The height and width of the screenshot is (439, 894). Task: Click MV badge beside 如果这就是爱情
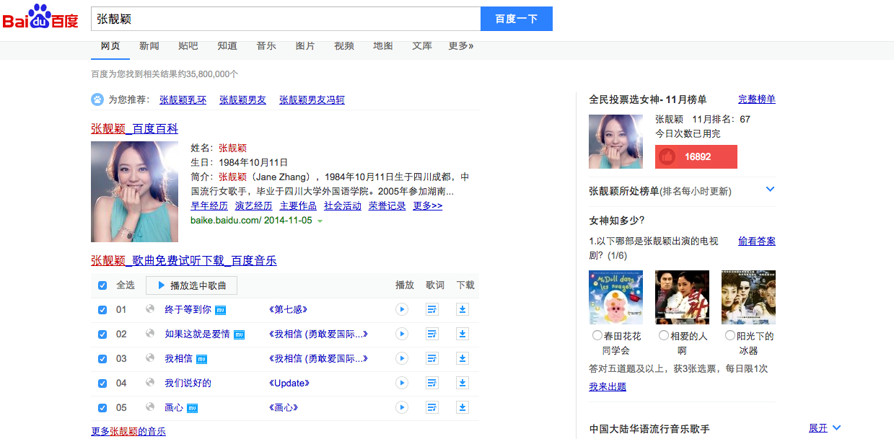(239, 334)
